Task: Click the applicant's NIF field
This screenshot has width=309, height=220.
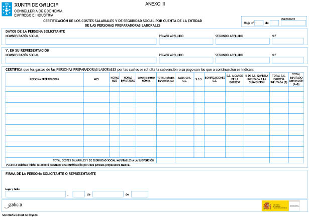Action: click(287, 42)
